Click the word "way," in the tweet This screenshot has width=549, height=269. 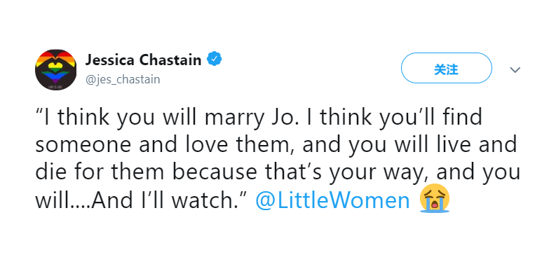(x=407, y=175)
